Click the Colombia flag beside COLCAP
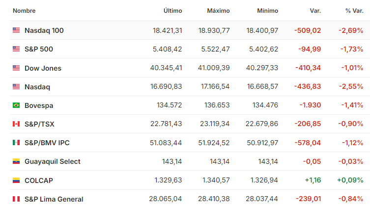Screen dimensions: 370x207 (x=16, y=180)
